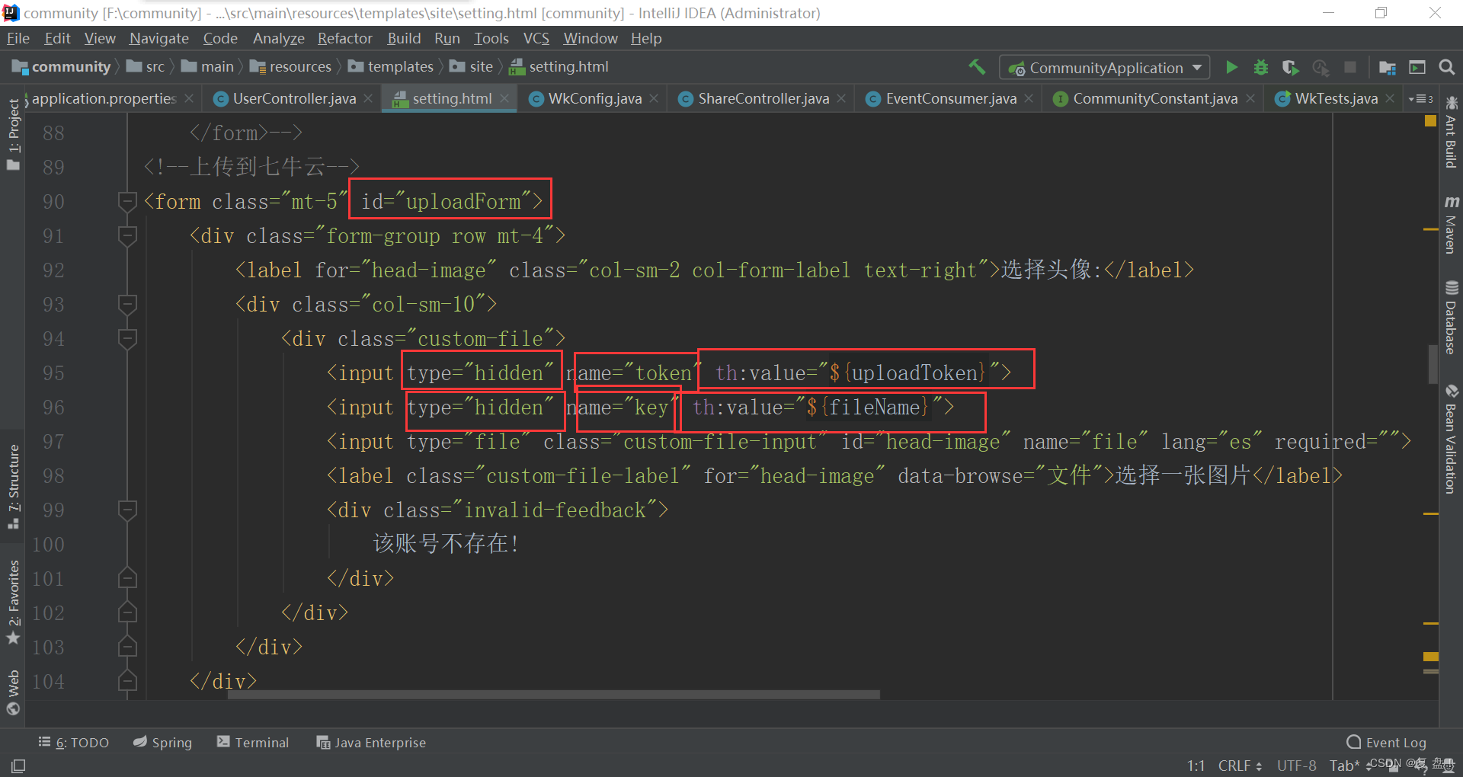Open the Analyze menu

coord(278,38)
